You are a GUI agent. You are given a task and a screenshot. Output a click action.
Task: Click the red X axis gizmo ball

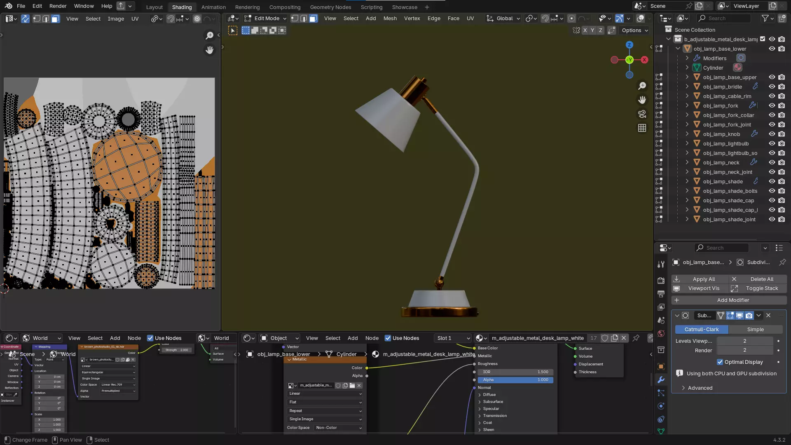click(645, 60)
